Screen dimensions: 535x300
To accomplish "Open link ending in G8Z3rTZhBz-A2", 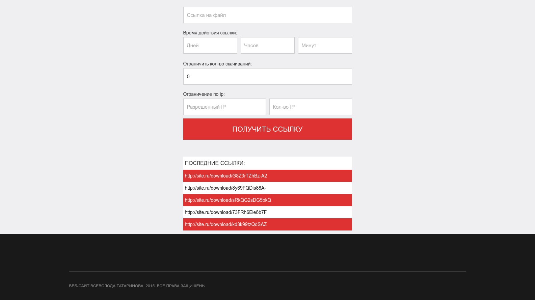I will pos(226,176).
